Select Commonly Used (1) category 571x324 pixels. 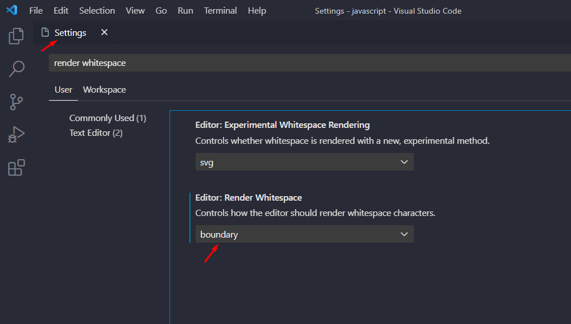click(x=107, y=118)
